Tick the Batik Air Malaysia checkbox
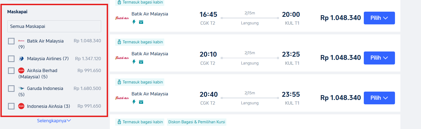 click(11, 41)
